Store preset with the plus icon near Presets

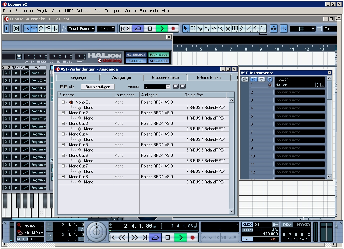176,86
